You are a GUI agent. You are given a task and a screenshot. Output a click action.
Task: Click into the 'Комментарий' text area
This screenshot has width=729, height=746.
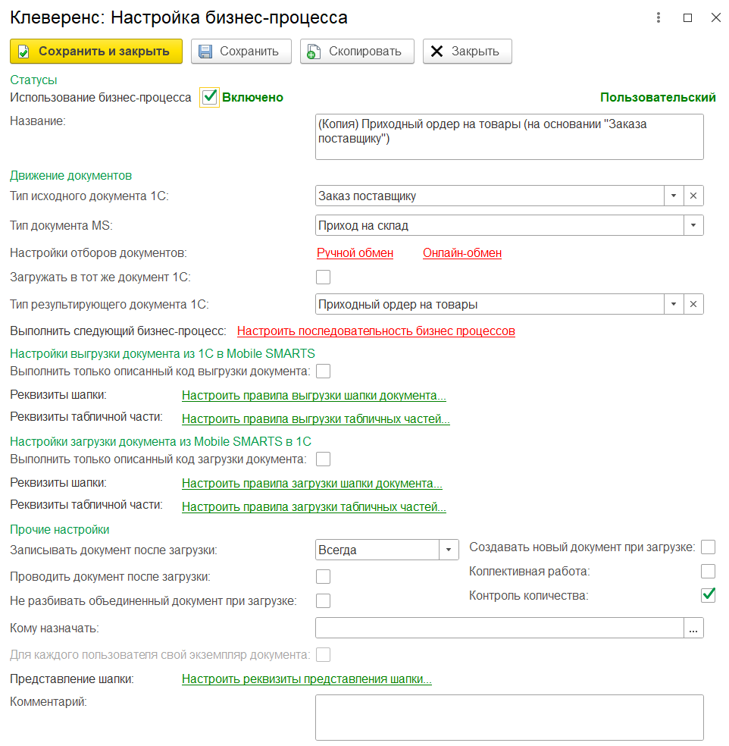coord(509,718)
